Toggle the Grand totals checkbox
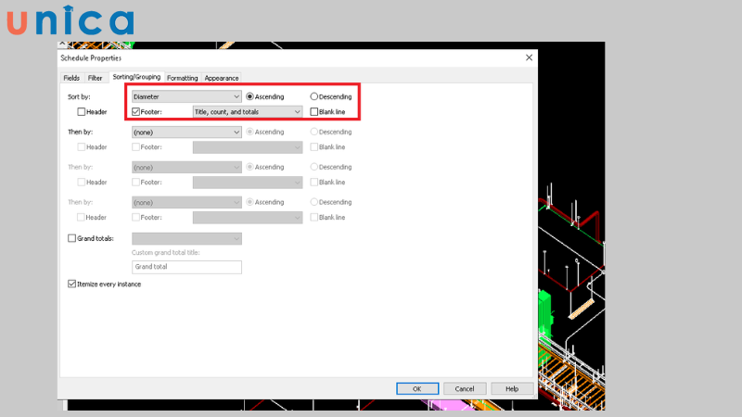Image resolution: width=742 pixels, height=417 pixels. pos(72,238)
